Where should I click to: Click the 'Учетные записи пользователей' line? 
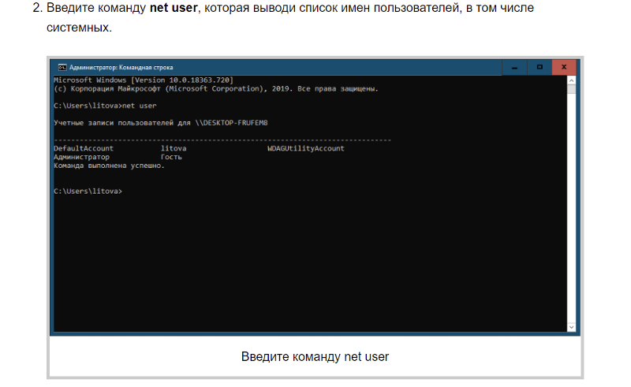click(x=161, y=123)
